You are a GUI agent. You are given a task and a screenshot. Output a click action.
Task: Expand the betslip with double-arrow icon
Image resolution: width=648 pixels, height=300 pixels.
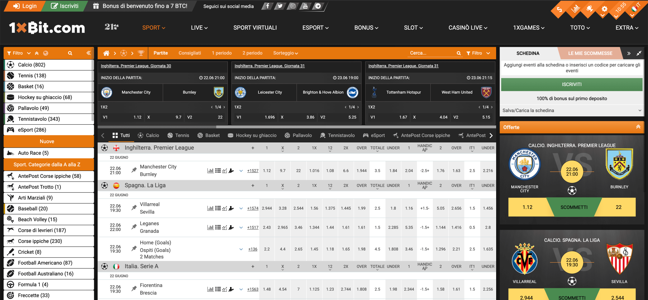click(629, 53)
